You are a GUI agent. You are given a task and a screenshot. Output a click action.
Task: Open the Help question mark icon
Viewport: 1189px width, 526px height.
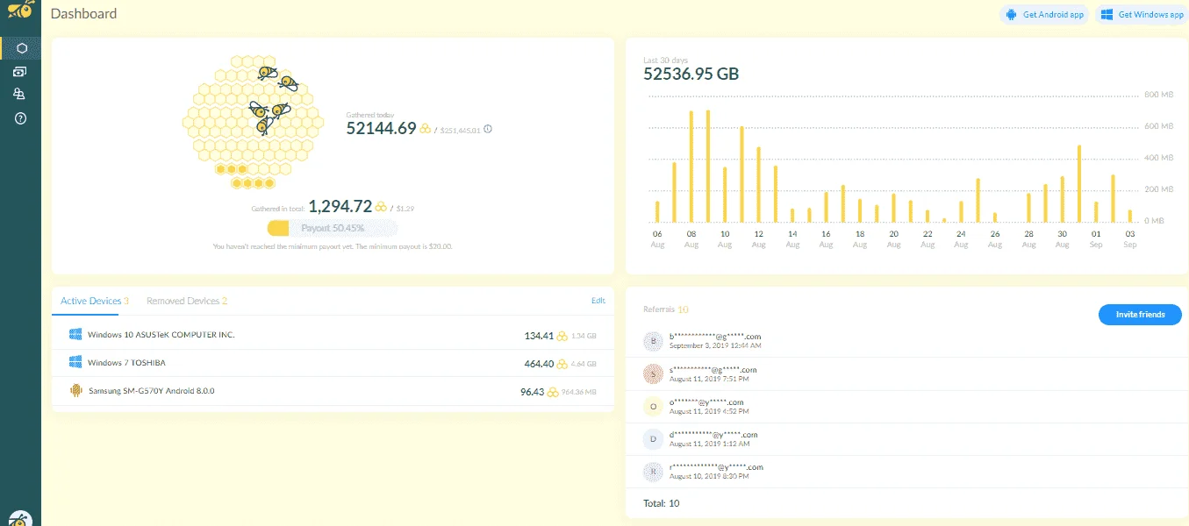click(21, 117)
